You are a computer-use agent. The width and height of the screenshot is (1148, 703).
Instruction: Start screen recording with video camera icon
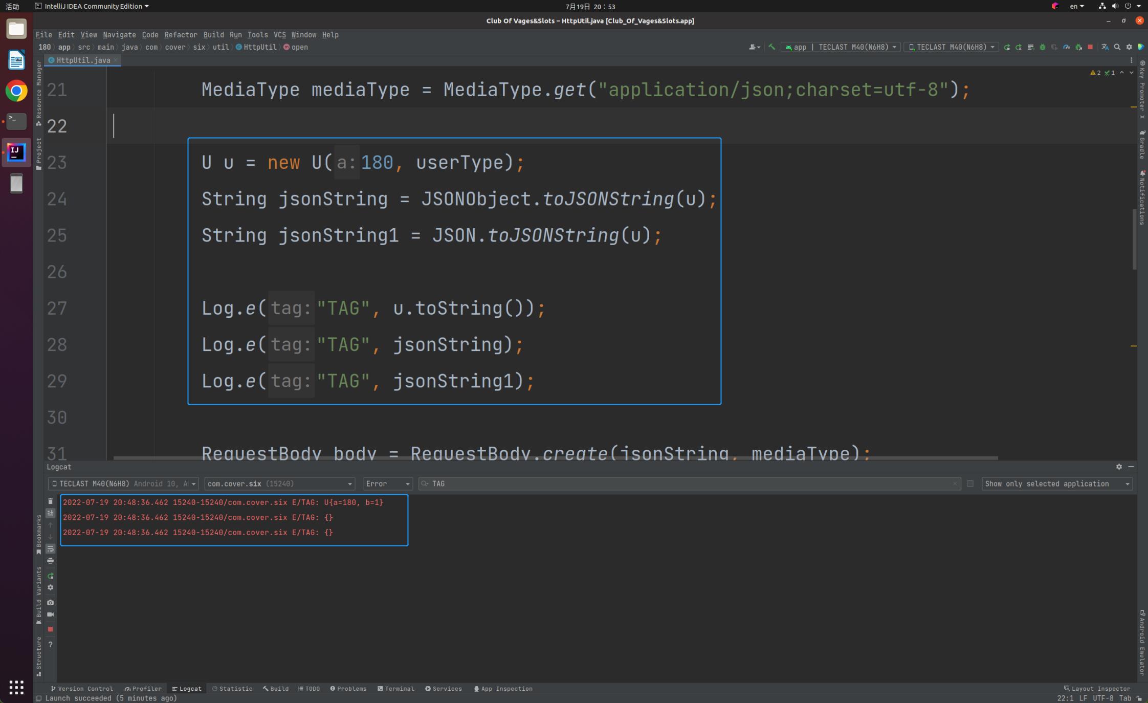pyautogui.click(x=50, y=613)
